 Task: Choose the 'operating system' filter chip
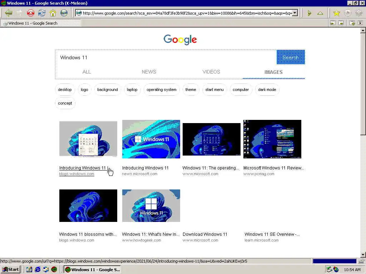tap(162, 90)
